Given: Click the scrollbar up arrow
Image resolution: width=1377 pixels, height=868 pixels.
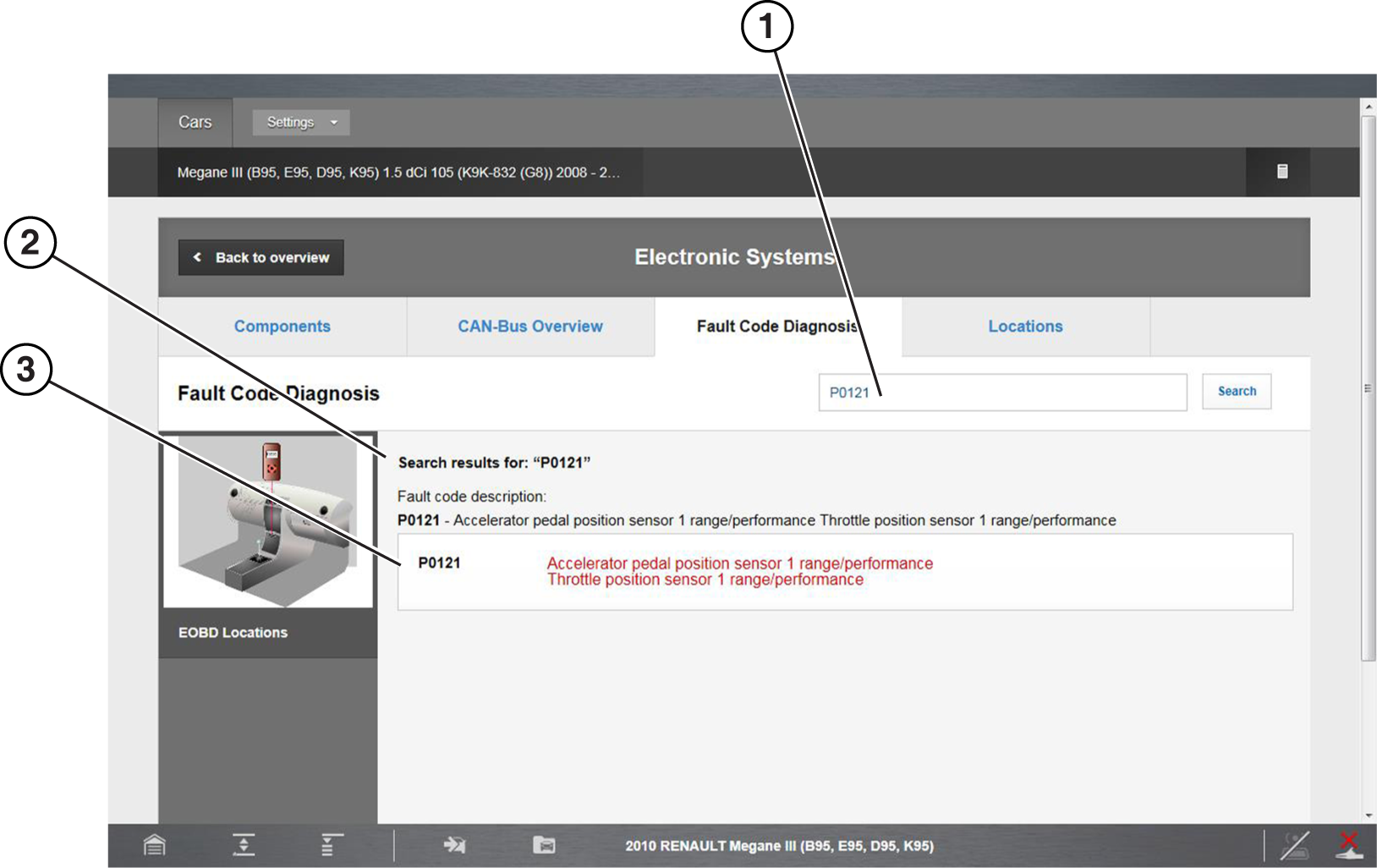Looking at the screenshot, I should click(1369, 107).
